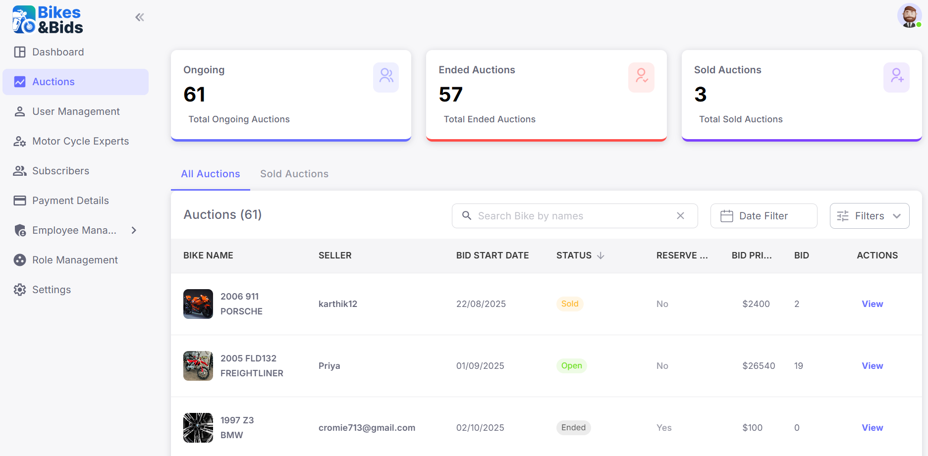The height and width of the screenshot is (456, 928).
Task: Click the Role Management sidebar icon
Action: click(x=20, y=260)
